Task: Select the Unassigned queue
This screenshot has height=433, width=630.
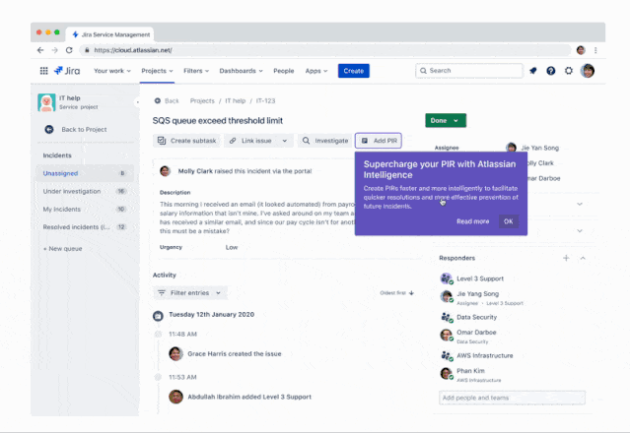Action: coord(85,173)
